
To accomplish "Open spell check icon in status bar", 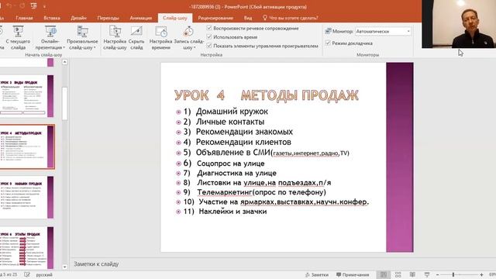I will (27, 274).
